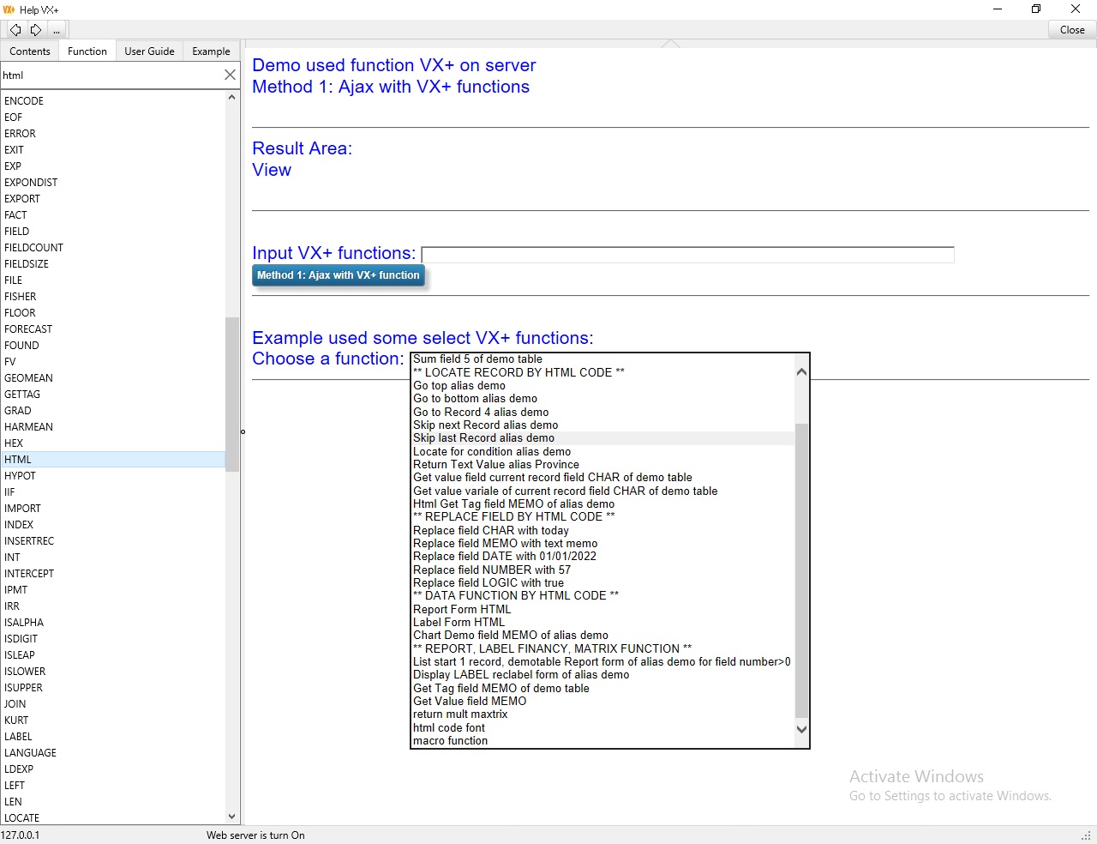Click the forward navigation arrow
The height and width of the screenshot is (844, 1097).
point(35,28)
